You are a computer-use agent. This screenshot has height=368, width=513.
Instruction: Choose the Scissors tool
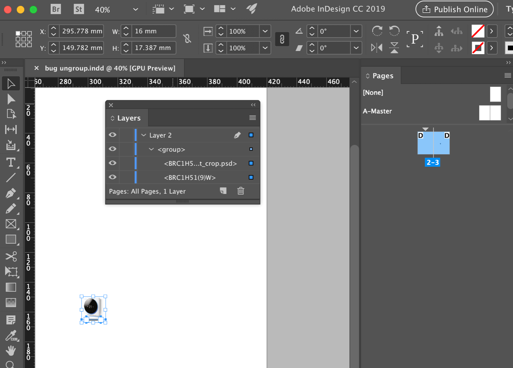coord(11,256)
